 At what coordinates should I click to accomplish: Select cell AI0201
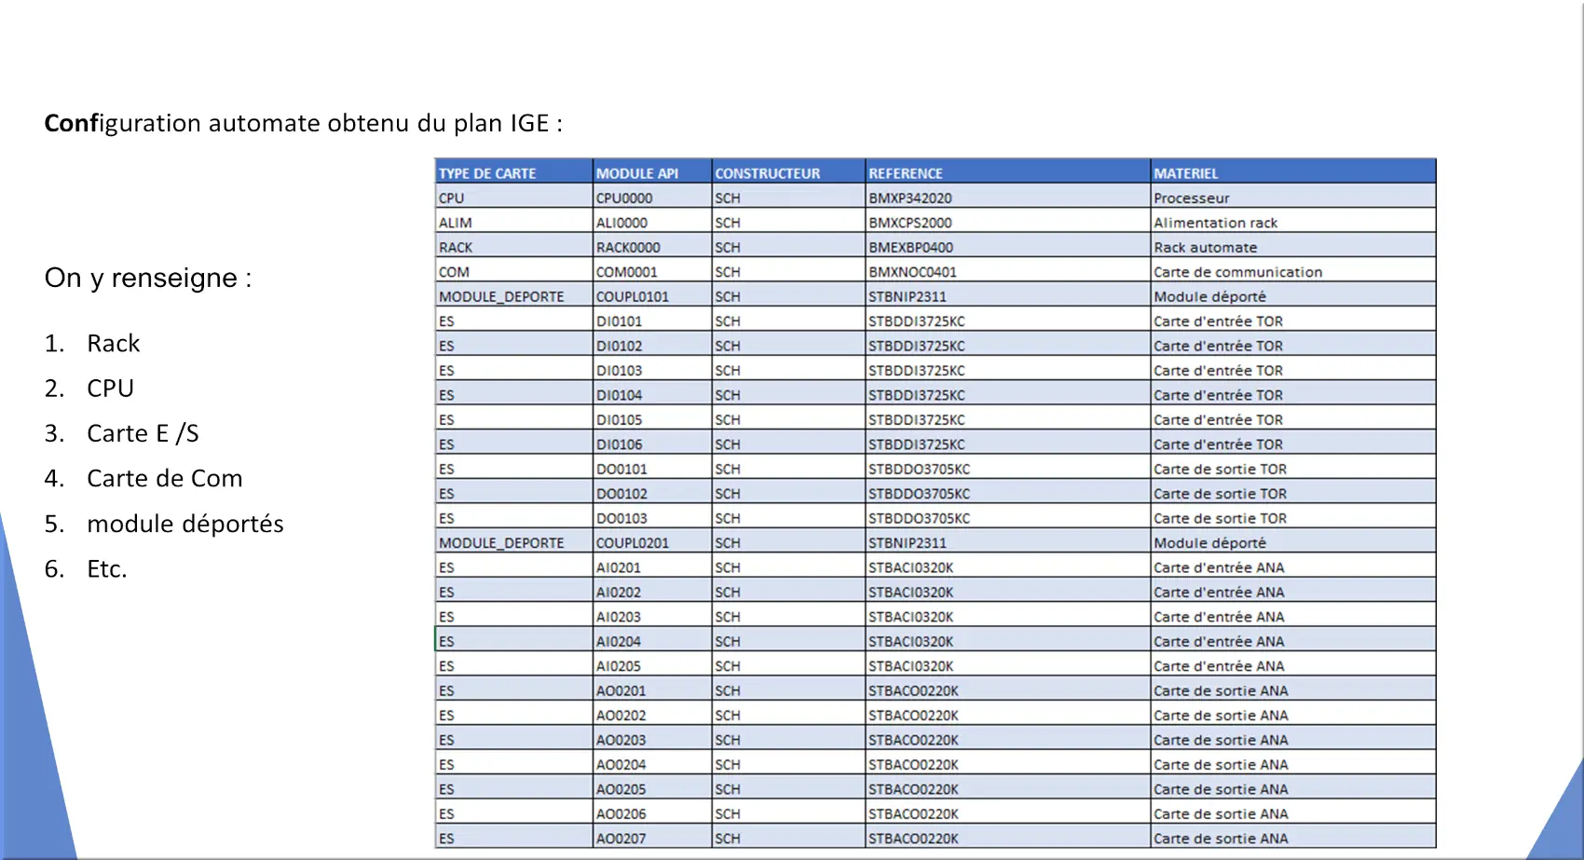652,567
